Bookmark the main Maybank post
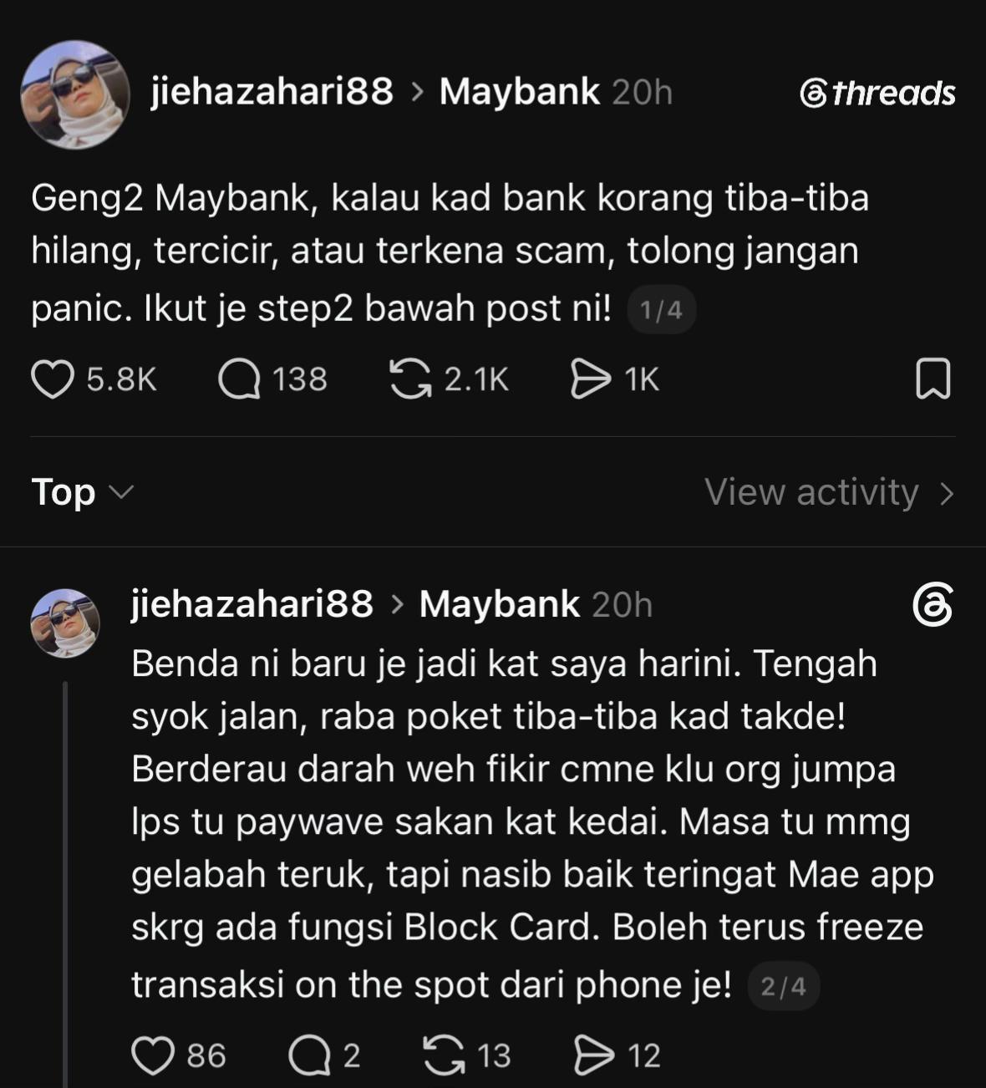This screenshot has width=986, height=1088. tap(933, 379)
